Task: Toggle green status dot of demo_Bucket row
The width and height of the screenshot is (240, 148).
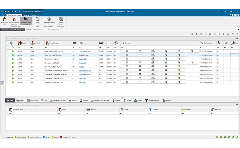Action: pyautogui.click(x=13, y=59)
